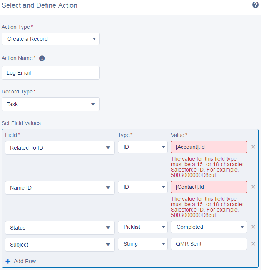Open the Name ID field dropdown
Screen dimensions: 261x270
pos(108,188)
